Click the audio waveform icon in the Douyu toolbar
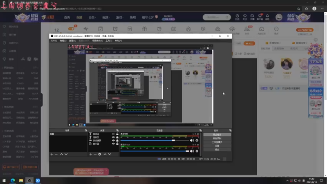 86,29
